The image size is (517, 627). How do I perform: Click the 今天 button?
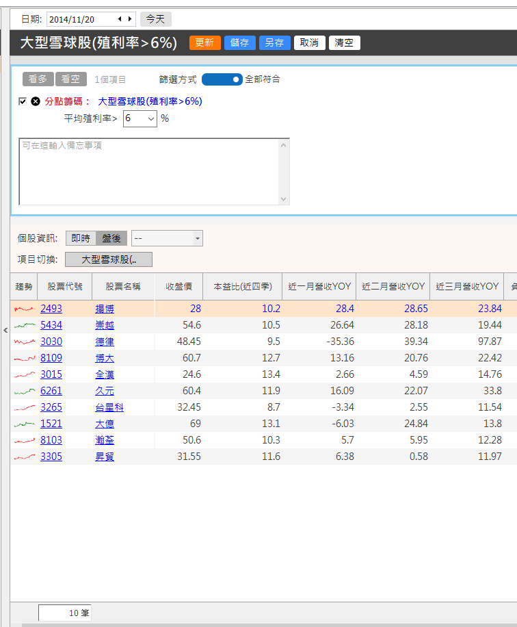pyautogui.click(x=156, y=19)
